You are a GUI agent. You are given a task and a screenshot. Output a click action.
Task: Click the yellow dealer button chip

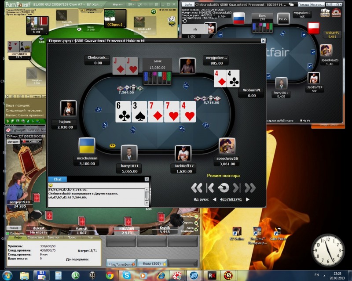coord(113,146)
